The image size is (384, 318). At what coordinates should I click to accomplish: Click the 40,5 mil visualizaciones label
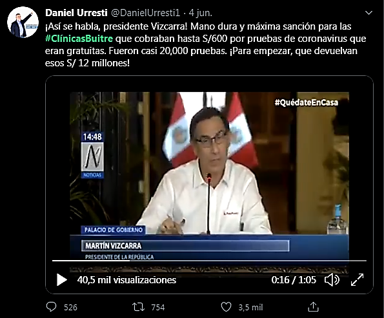click(126, 280)
